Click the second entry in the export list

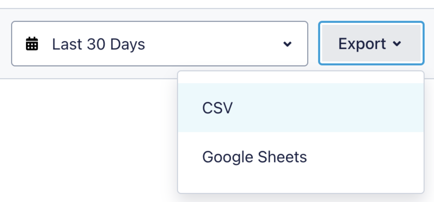click(254, 157)
